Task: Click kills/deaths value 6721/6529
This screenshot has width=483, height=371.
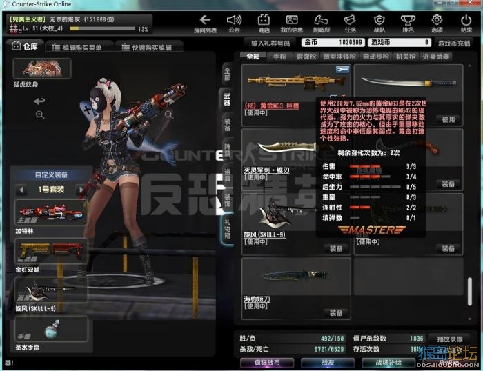Action: point(328,349)
